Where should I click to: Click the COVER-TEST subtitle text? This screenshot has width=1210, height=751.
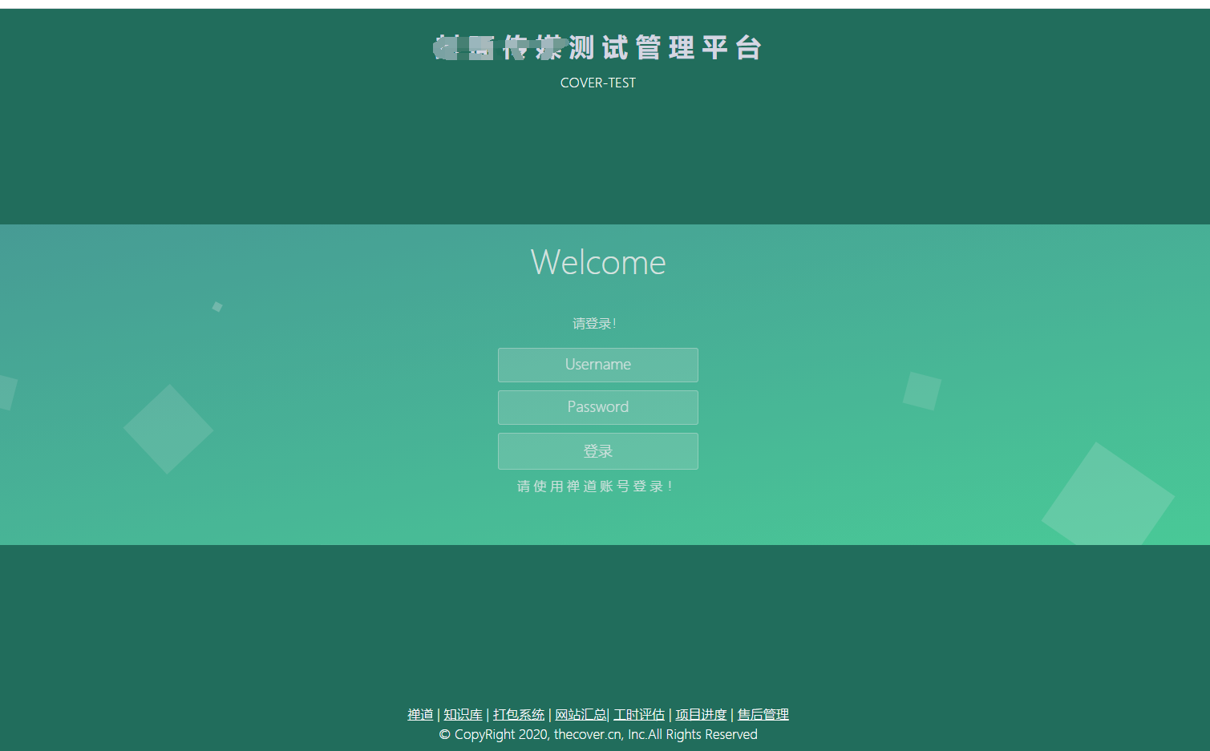coord(598,83)
